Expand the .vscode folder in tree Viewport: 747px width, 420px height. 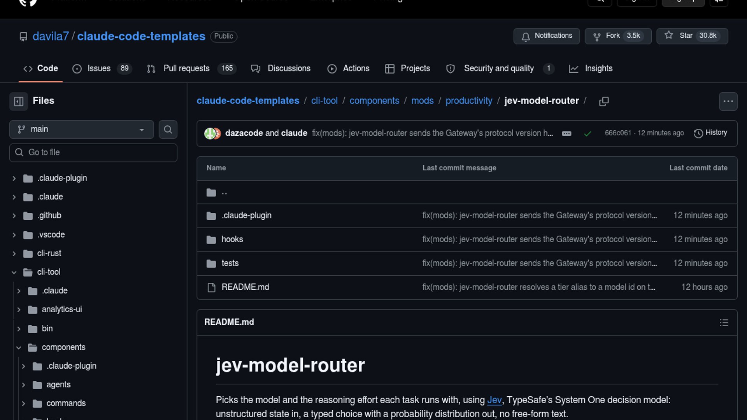point(14,235)
